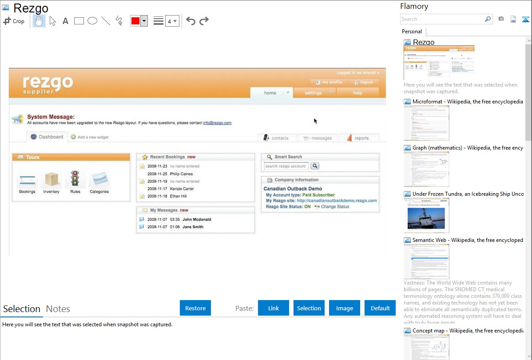Click the page document icon beside the camera

pos(513,19)
